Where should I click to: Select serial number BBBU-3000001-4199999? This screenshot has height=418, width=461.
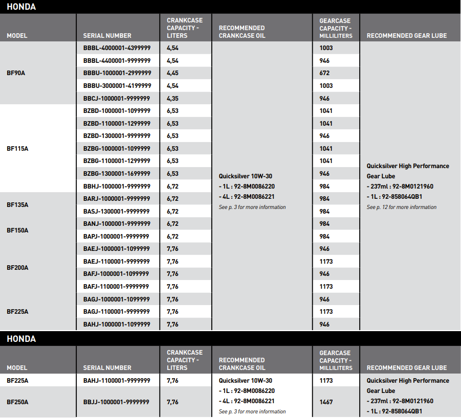click(x=117, y=86)
